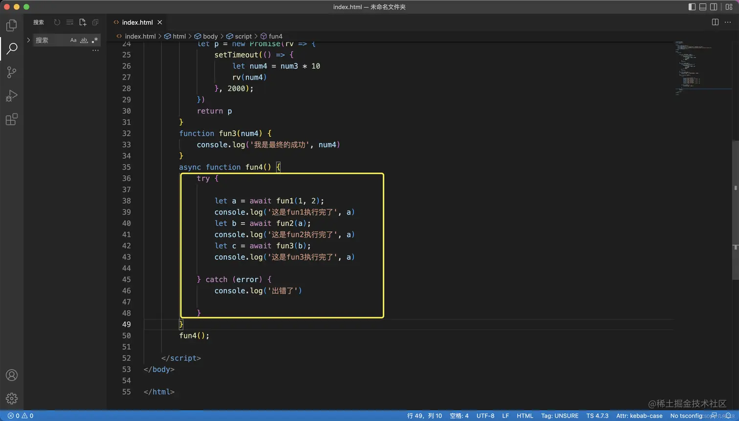Click the '</html>' closing tag
The image size is (739, 421).
click(159, 392)
